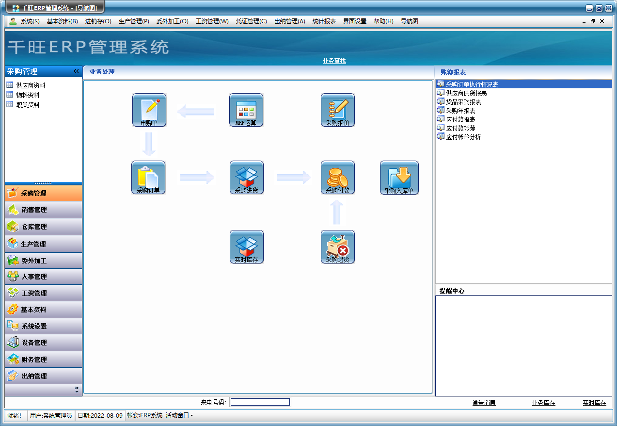Launch the MRP运算 icon

[246, 110]
